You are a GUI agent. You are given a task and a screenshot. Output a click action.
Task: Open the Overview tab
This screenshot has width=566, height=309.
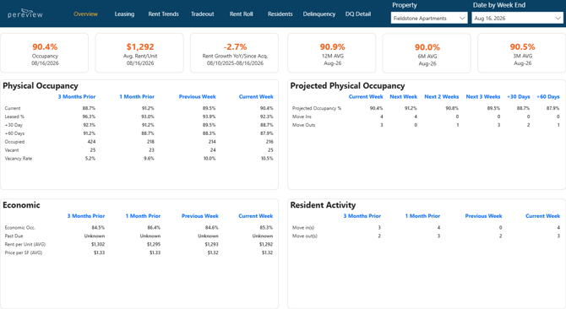85,14
